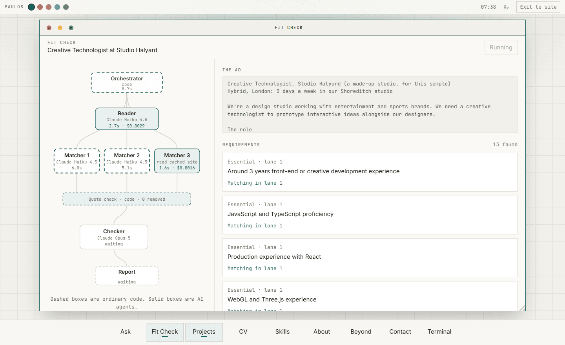Select the Orchestrator node
Screen dimensions: 565x345
click(x=127, y=82)
